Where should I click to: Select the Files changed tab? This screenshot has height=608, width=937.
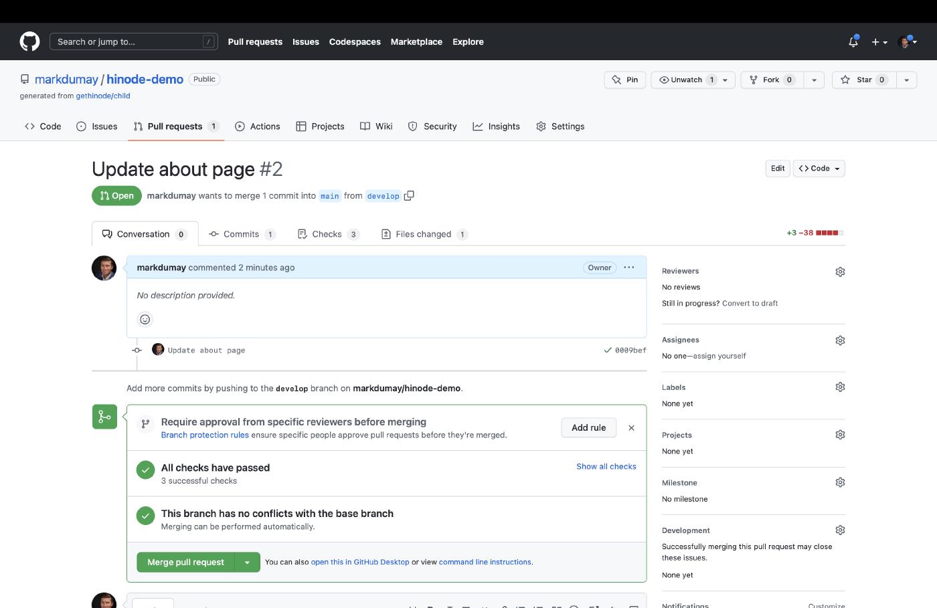[424, 234]
